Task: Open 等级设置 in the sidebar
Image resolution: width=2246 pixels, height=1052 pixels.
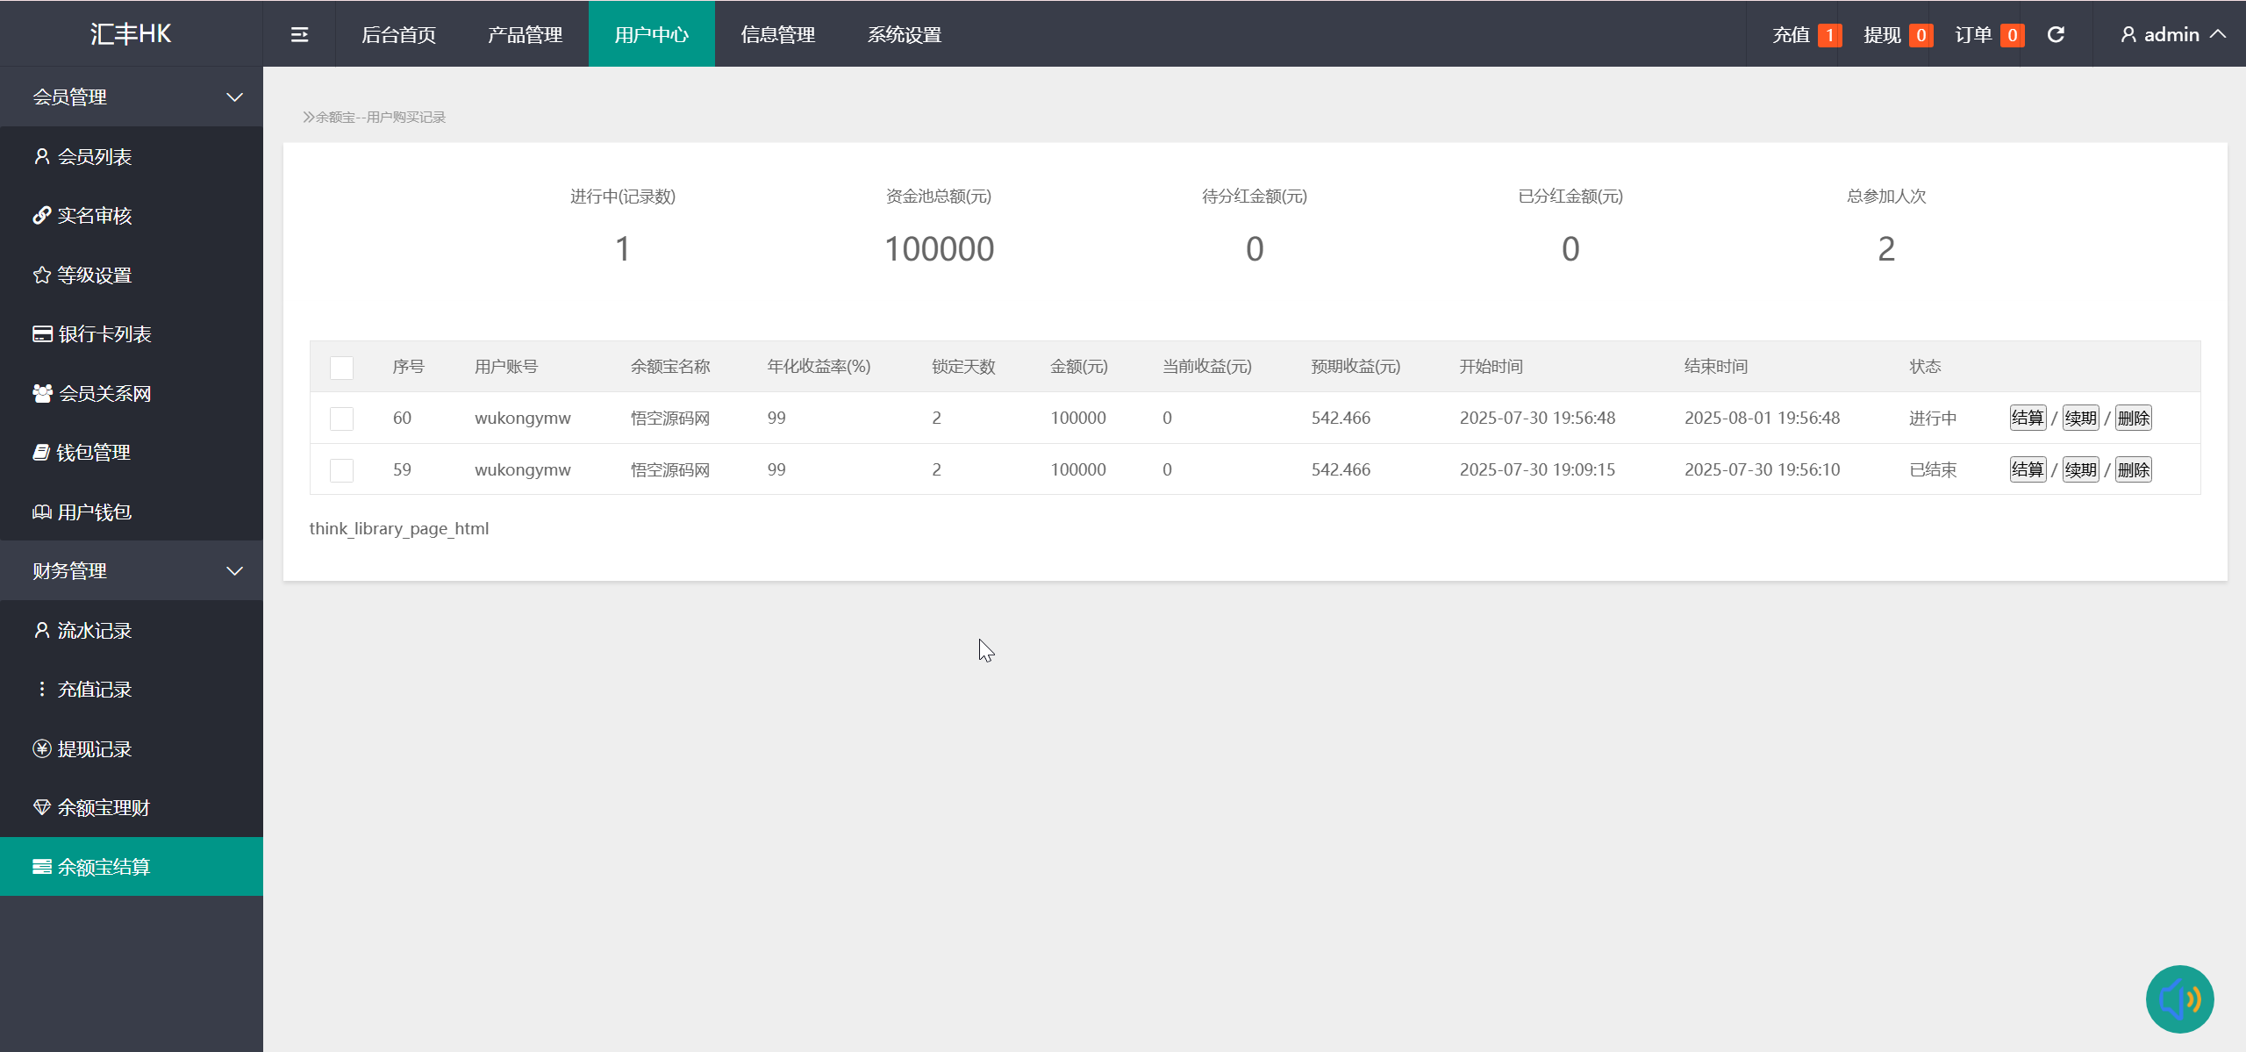Action: click(x=94, y=276)
